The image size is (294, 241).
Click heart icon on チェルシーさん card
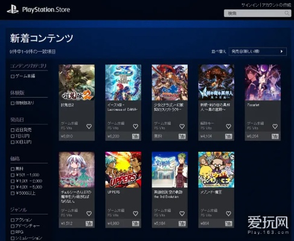(89, 213)
